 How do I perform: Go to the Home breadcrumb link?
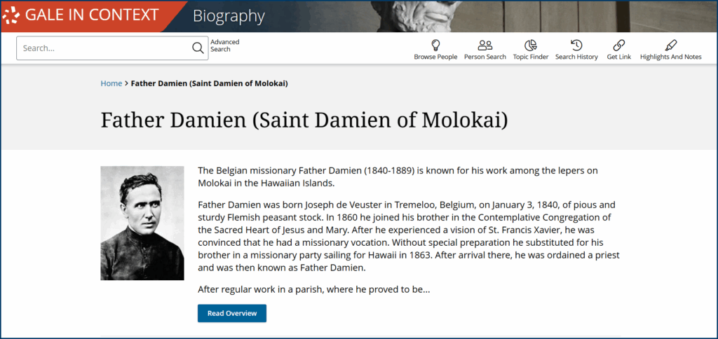111,83
